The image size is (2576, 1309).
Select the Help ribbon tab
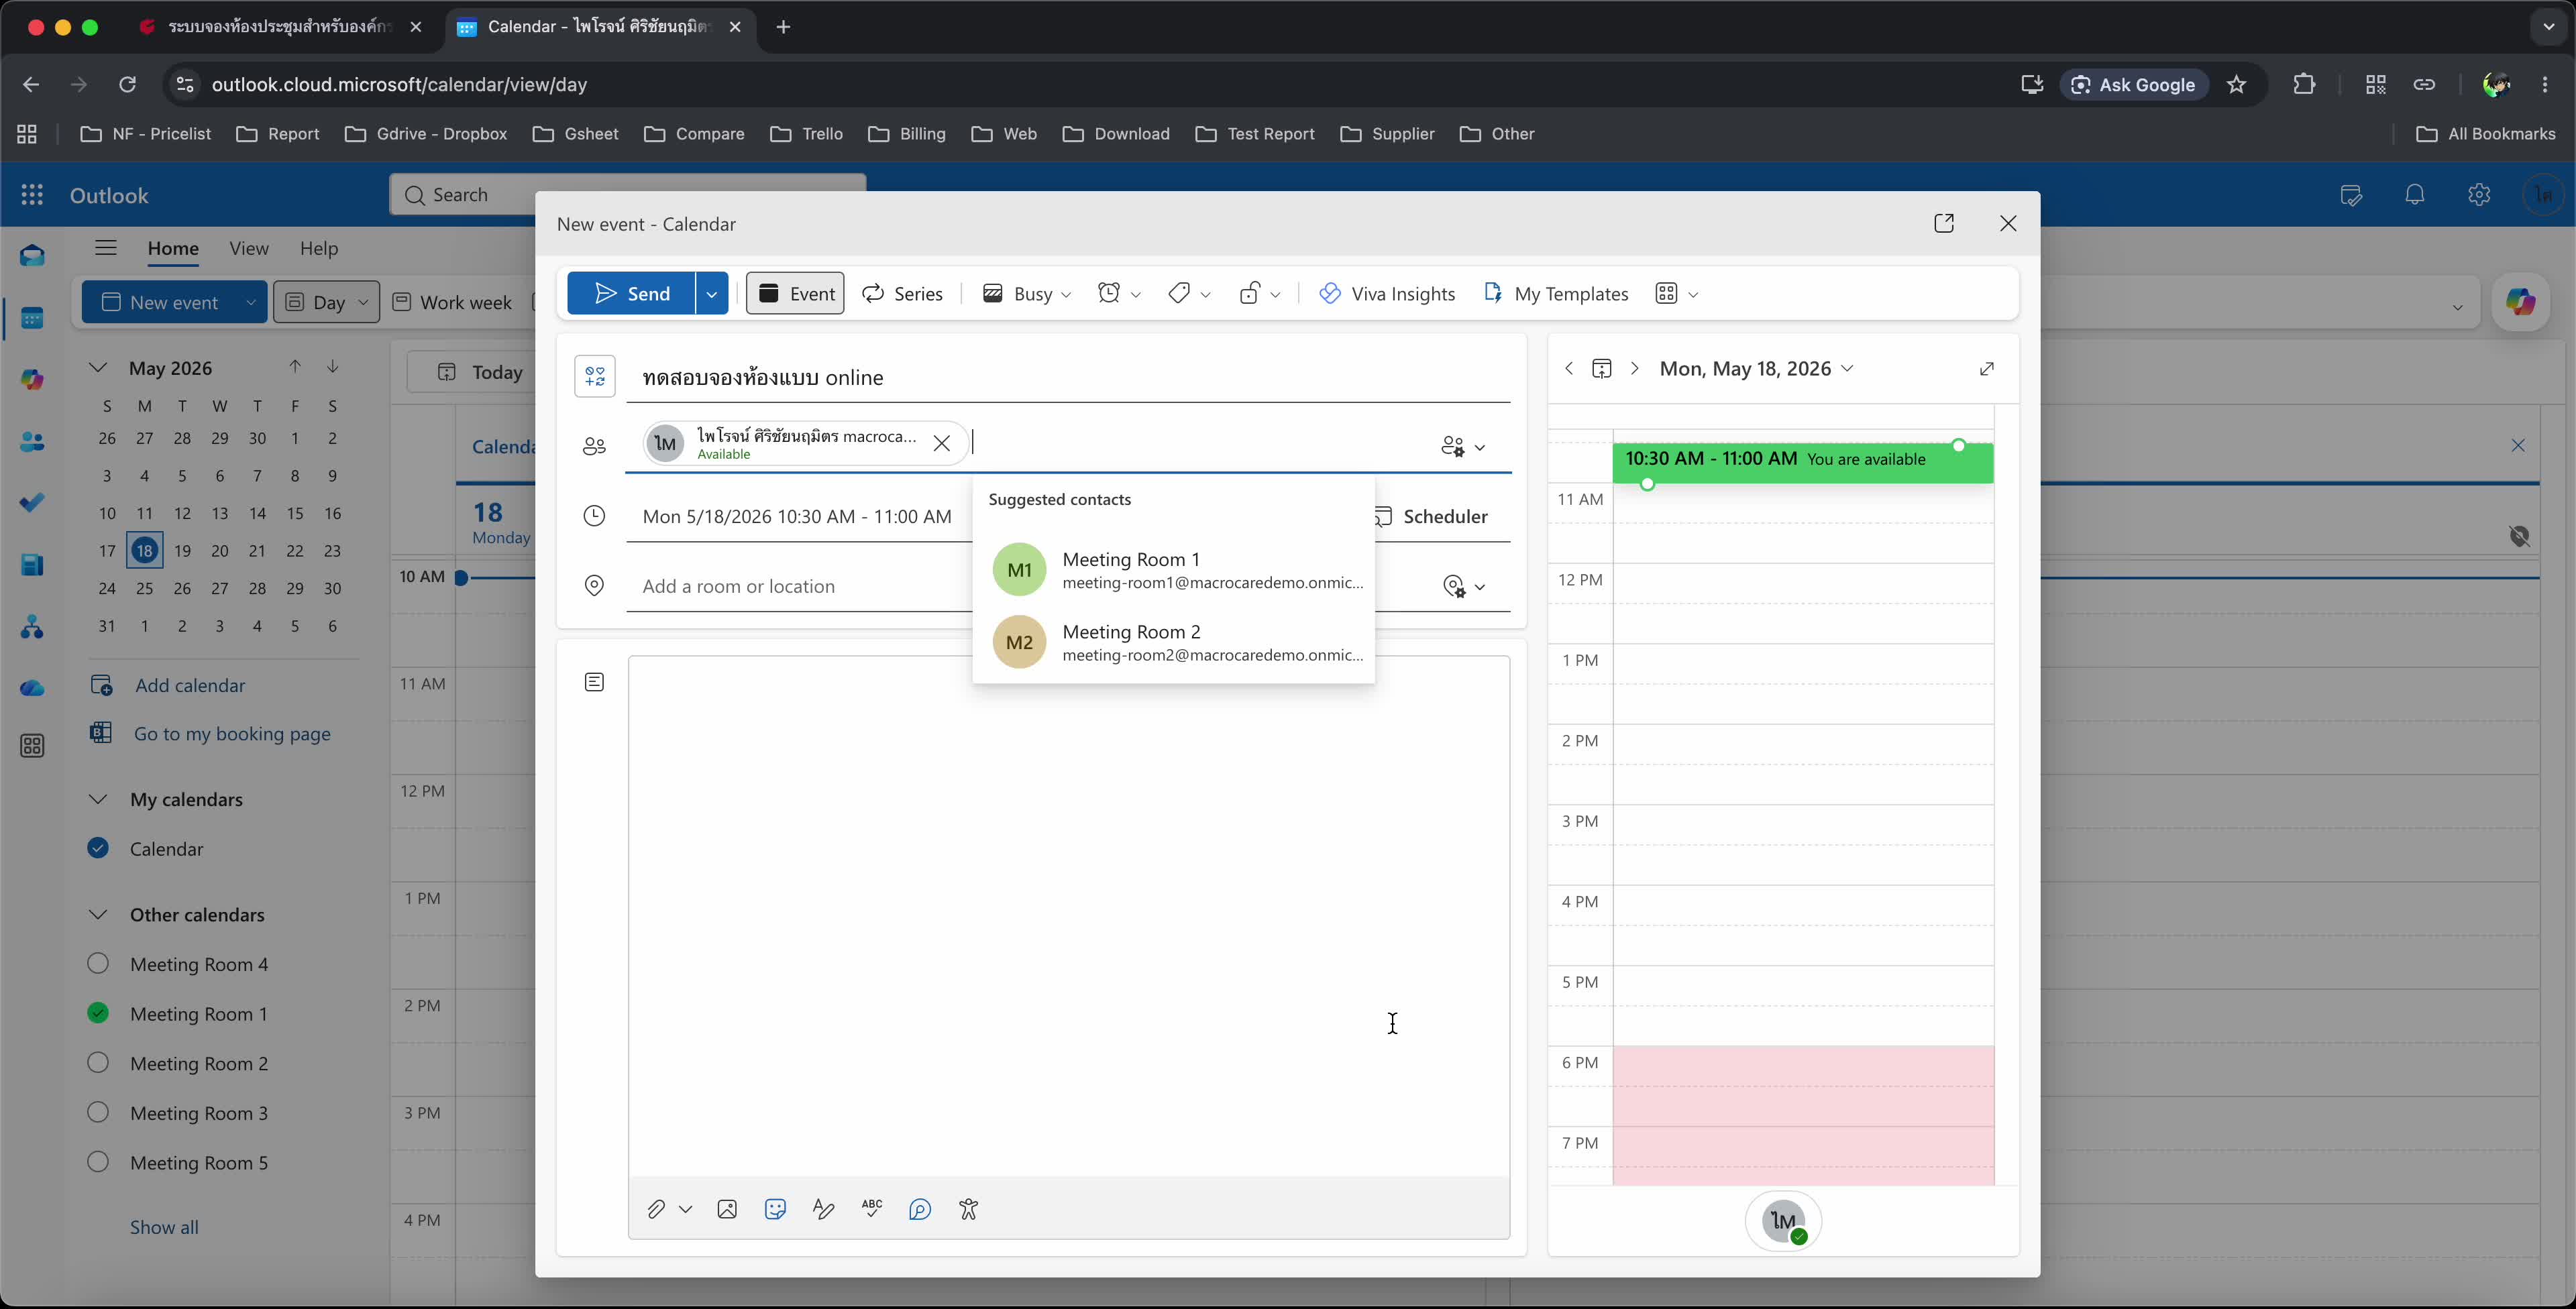[x=319, y=248]
